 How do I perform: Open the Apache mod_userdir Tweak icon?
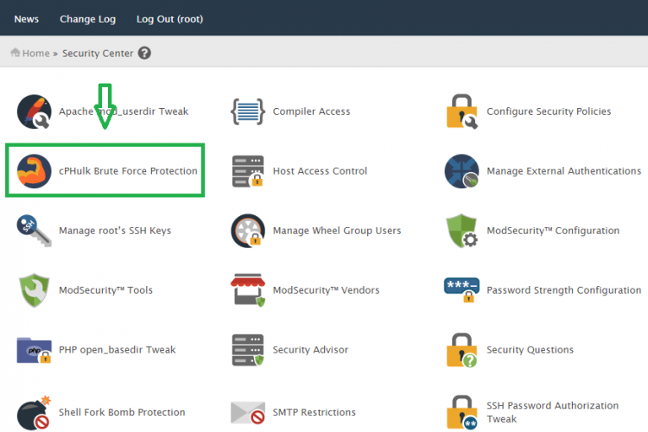pos(34,111)
